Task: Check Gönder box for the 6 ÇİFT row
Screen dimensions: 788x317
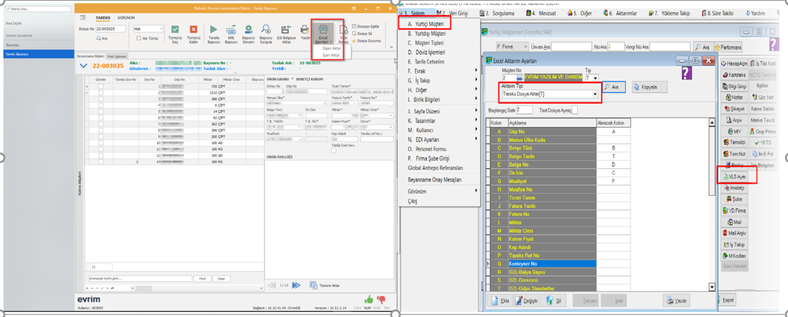Action: click(x=101, y=105)
